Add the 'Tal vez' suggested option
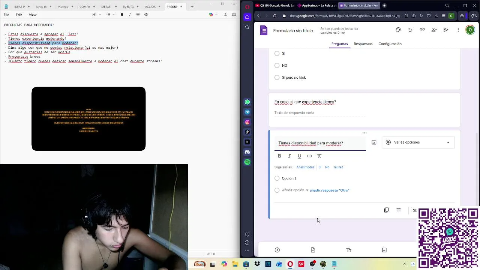Screen dimensions: 480x270 [338, 167]
